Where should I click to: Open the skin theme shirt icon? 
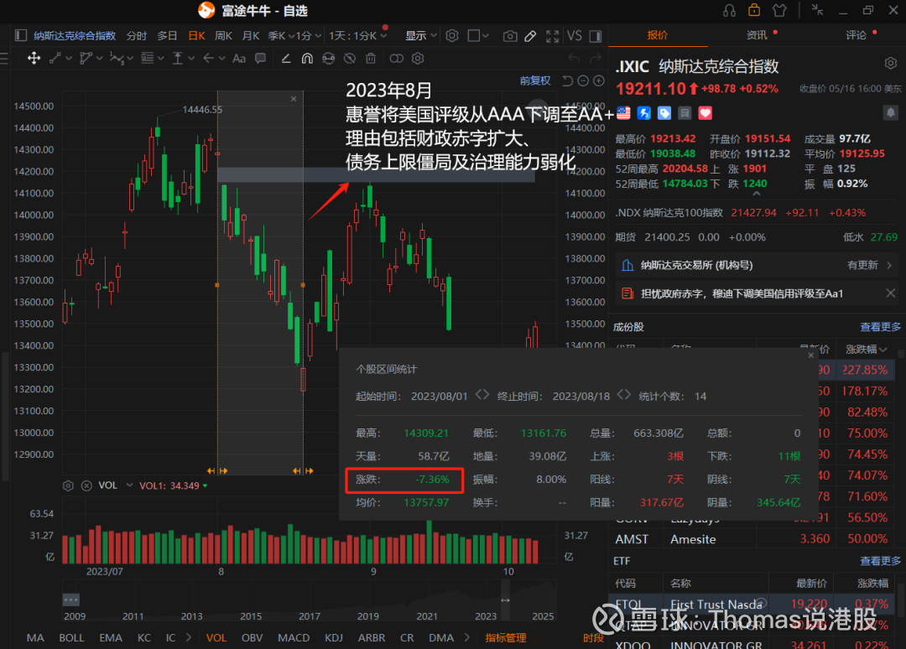pos(779,10)
